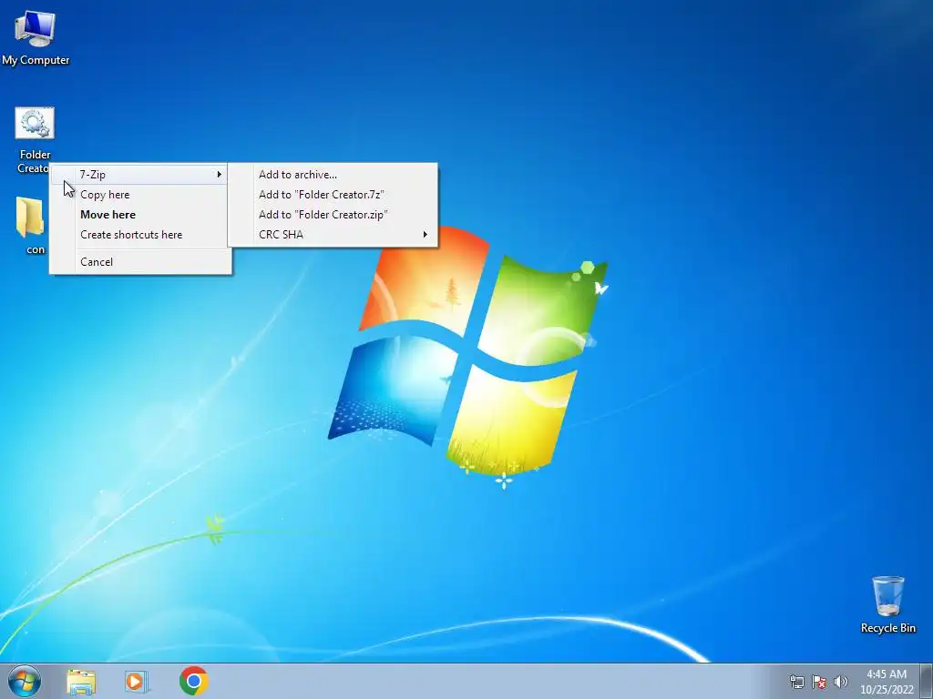Open the Action Center flag icon
The height and width of the screenshot is (699, 933).
pyautogui.click(x=819, y=682)
